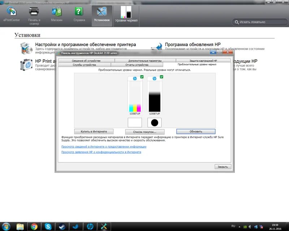Viewport: 289px width, 231px height.
Task: Open Google Chrome from taskbar
Action: coord(34,227)
